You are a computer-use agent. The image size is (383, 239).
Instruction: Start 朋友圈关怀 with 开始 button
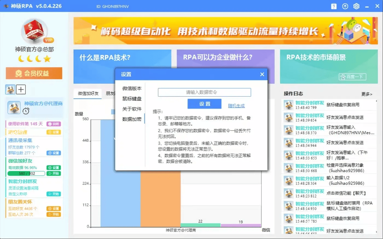pos(54,214)
